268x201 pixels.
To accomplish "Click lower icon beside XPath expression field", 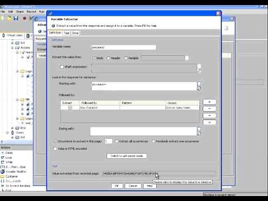I will click(x=199, y=71).
